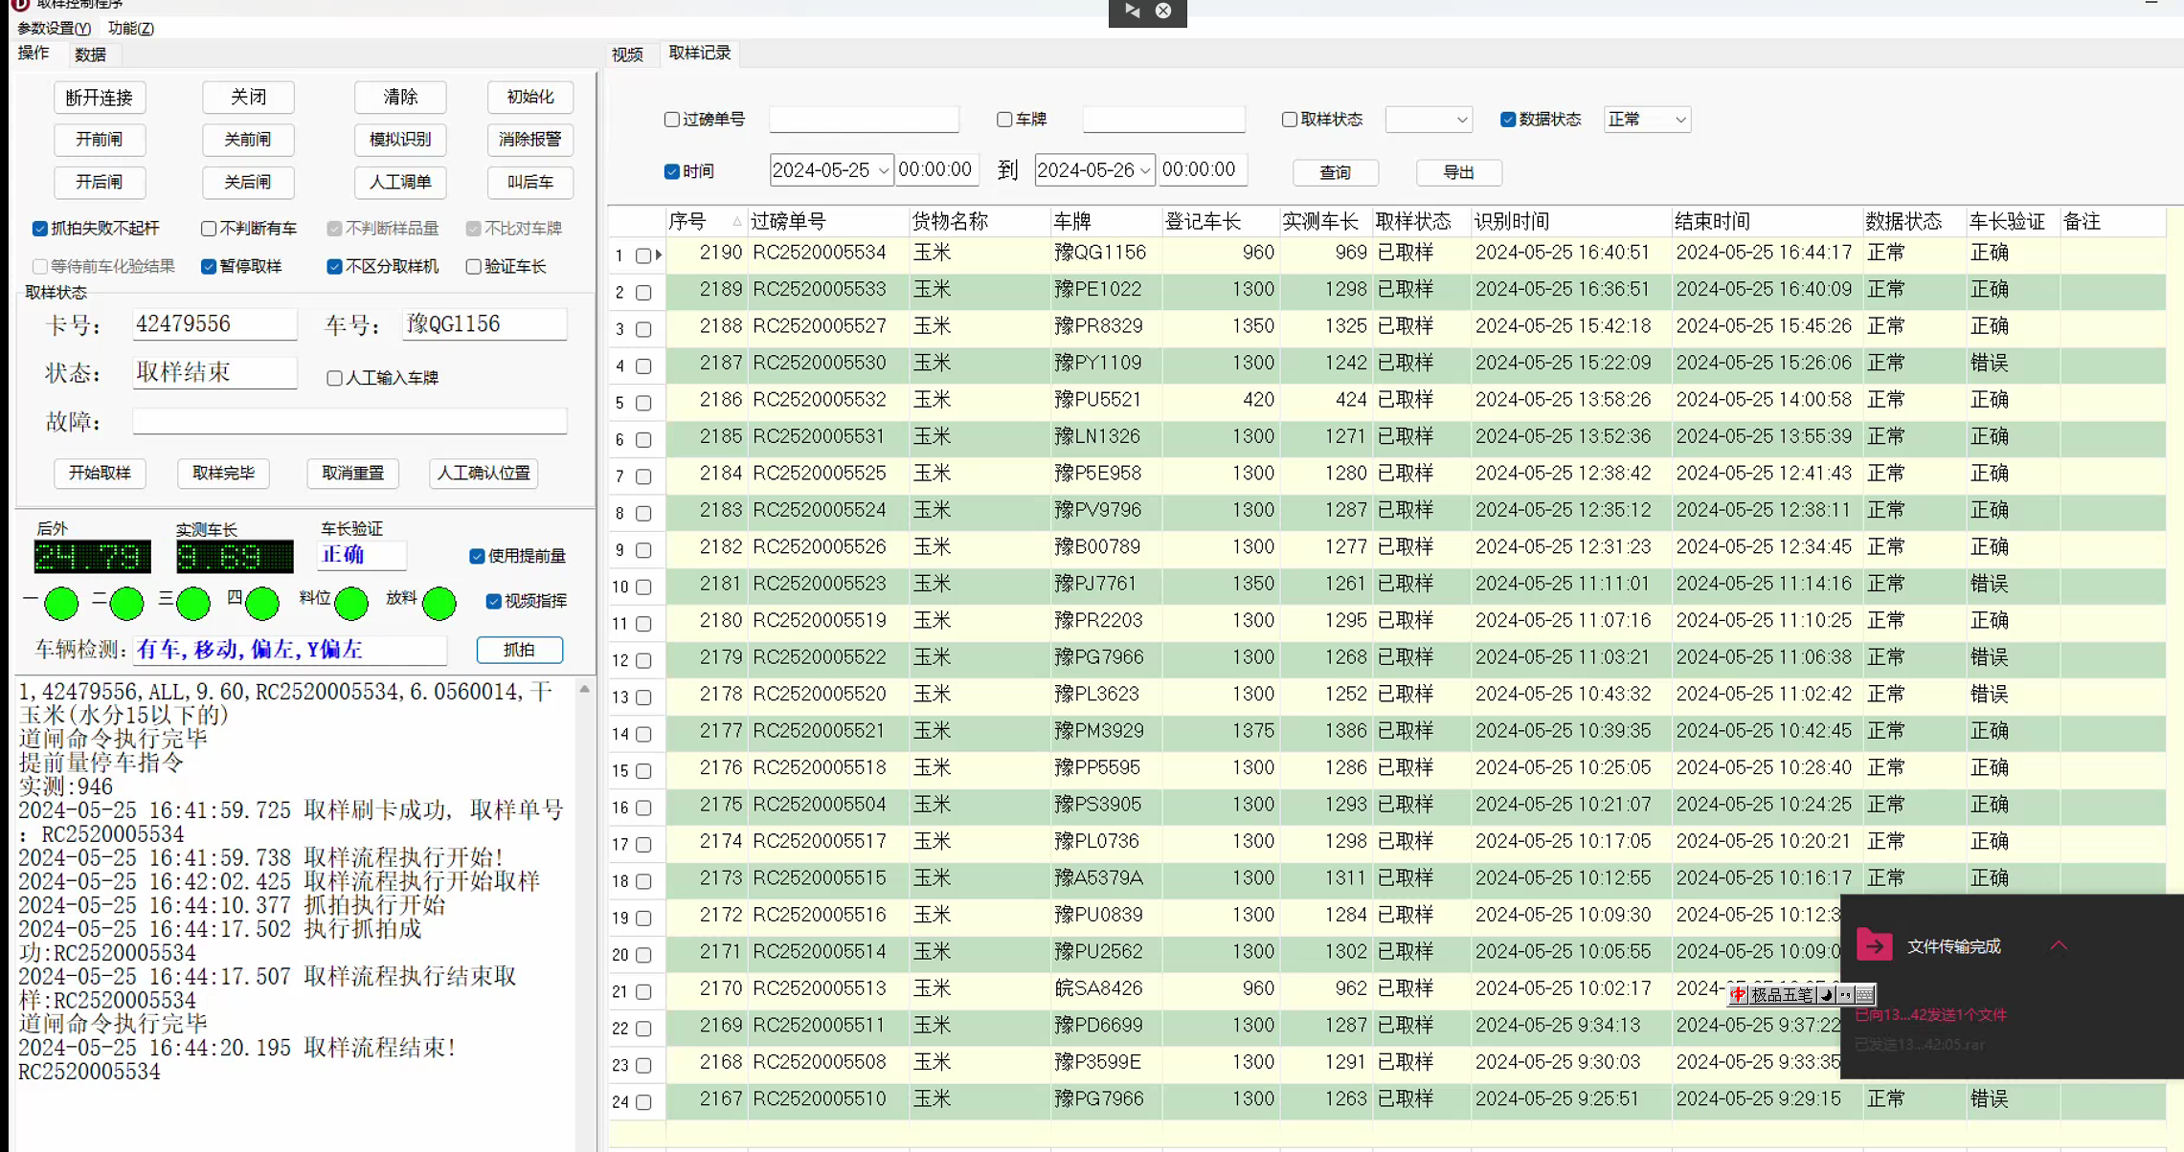This screenshot has width=2184, height=1152.
Task: Uncheck 暂停取样 checkbox
Action: [209, 267]
